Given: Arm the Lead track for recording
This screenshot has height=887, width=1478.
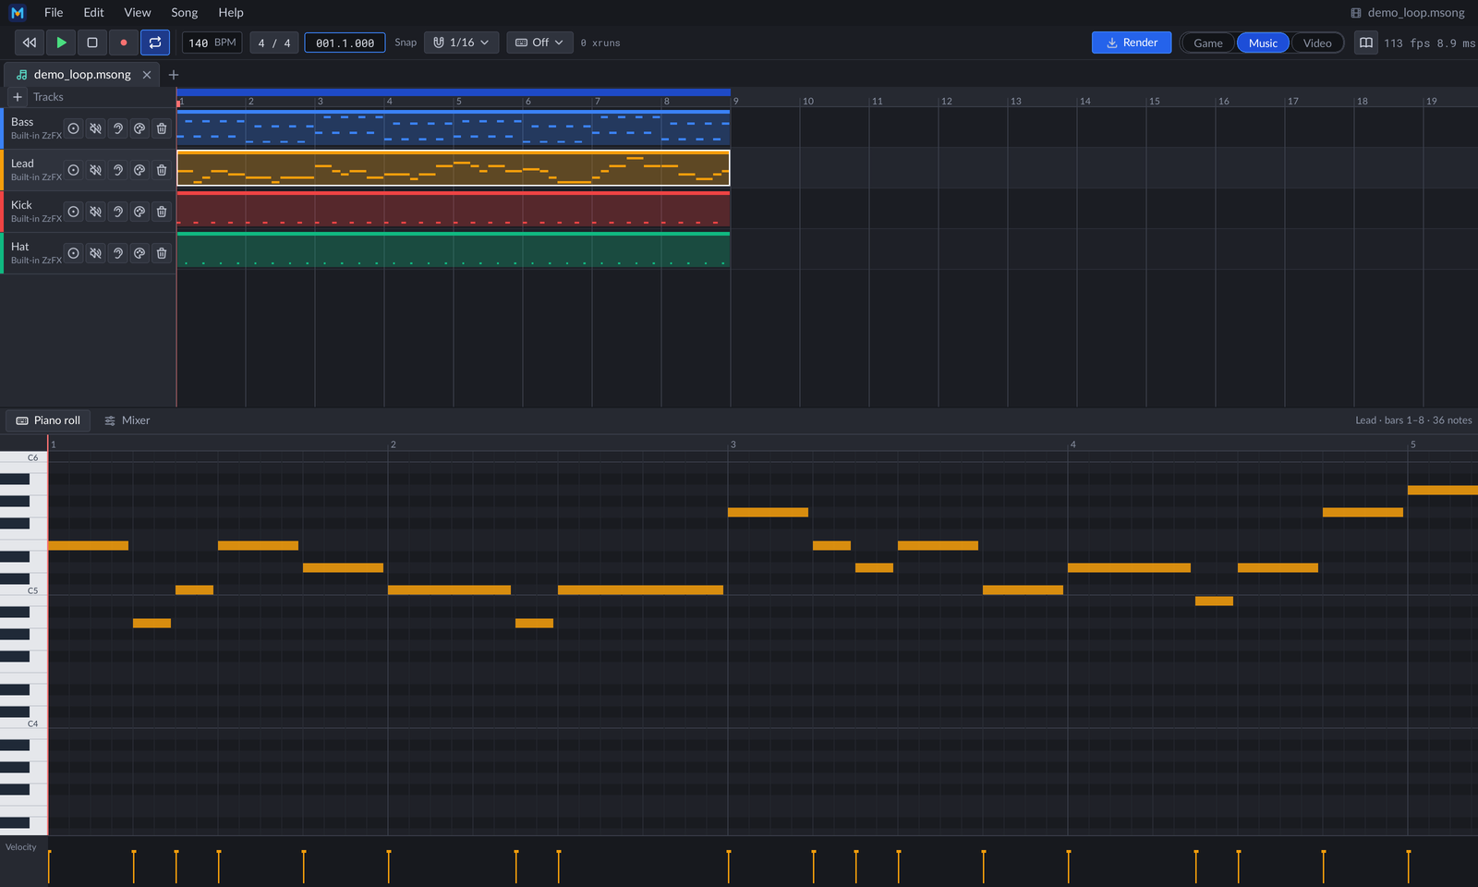Looking at the screenshot, I should pos(74,170).
